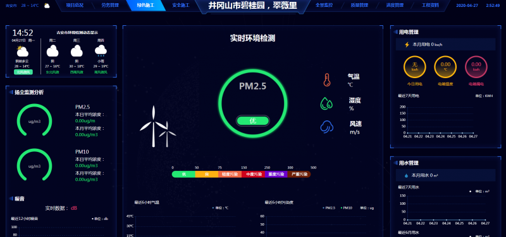Click the wind speed cloud icon
Image resolution: width=506 pixels, height=237 pixels.
pyautogui.click(x=326, y=127)
